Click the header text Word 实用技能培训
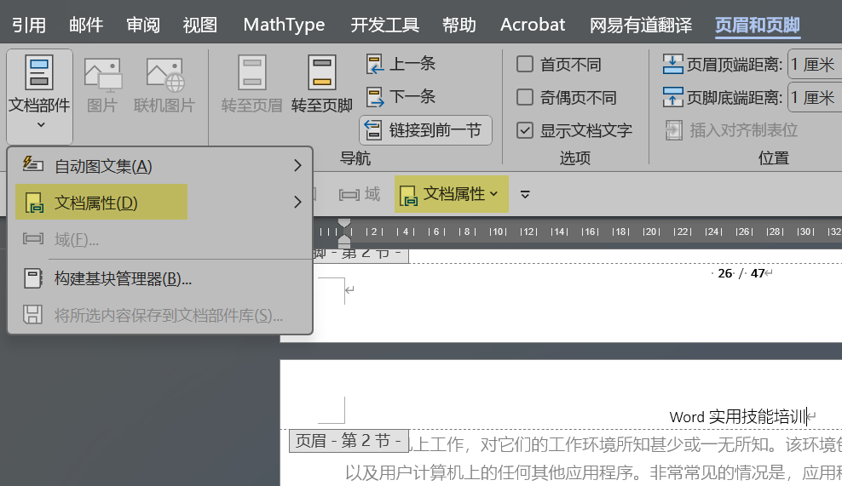The height and width of the screenshot is (486, 842). click(x=738, y=417)
